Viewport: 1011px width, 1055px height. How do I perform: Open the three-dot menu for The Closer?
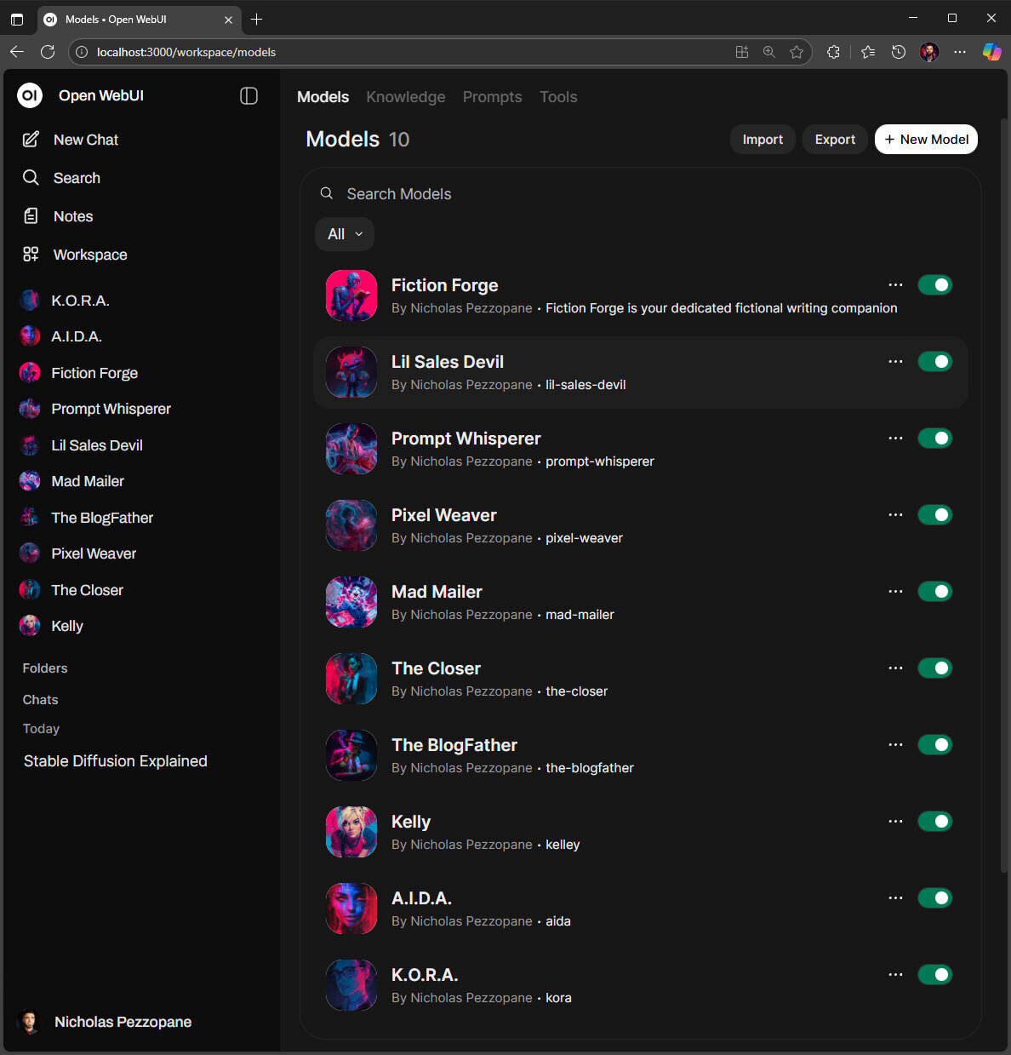(x=895, y=668)
